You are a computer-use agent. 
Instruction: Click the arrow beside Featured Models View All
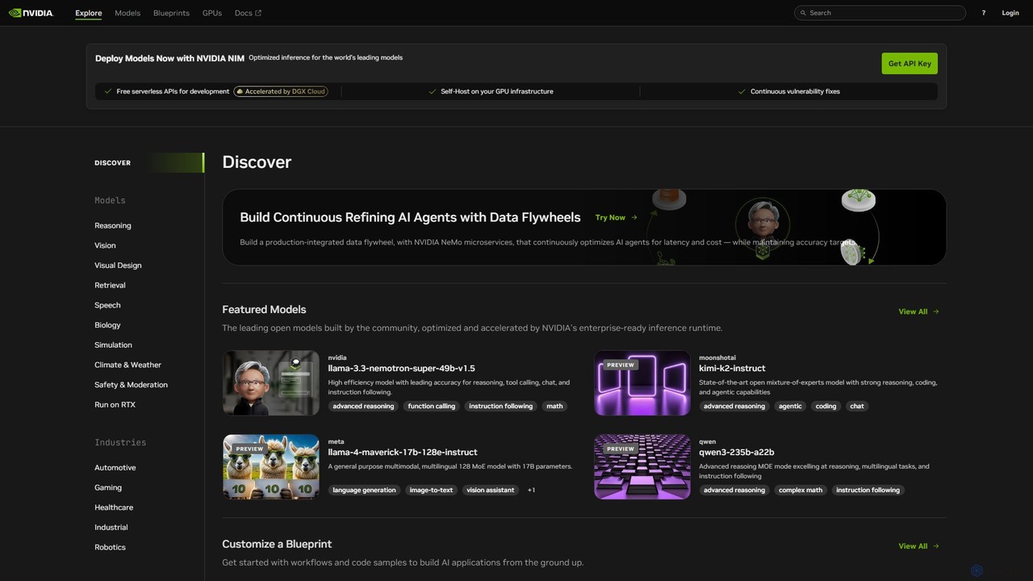[x=936, y=311]
